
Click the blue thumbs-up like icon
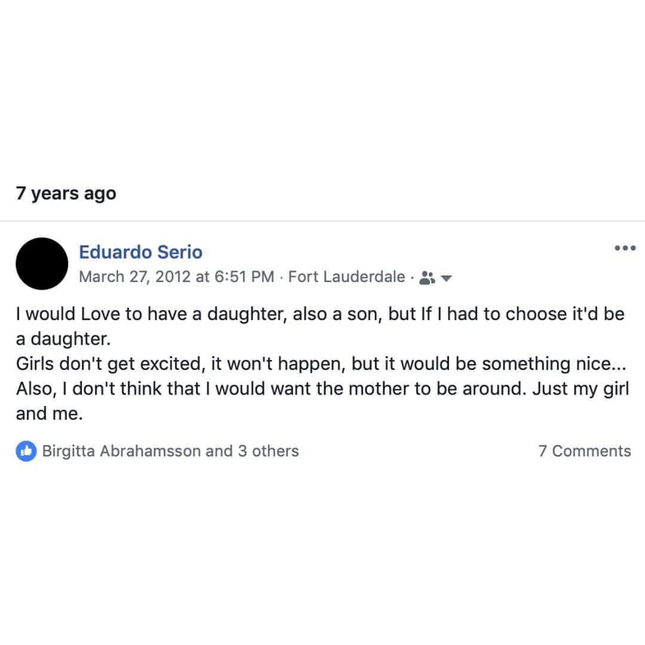click(x=26, y=451)
